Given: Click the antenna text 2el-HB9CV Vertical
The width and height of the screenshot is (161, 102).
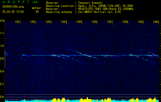Looking at the screenshot, I should [100, 12].
